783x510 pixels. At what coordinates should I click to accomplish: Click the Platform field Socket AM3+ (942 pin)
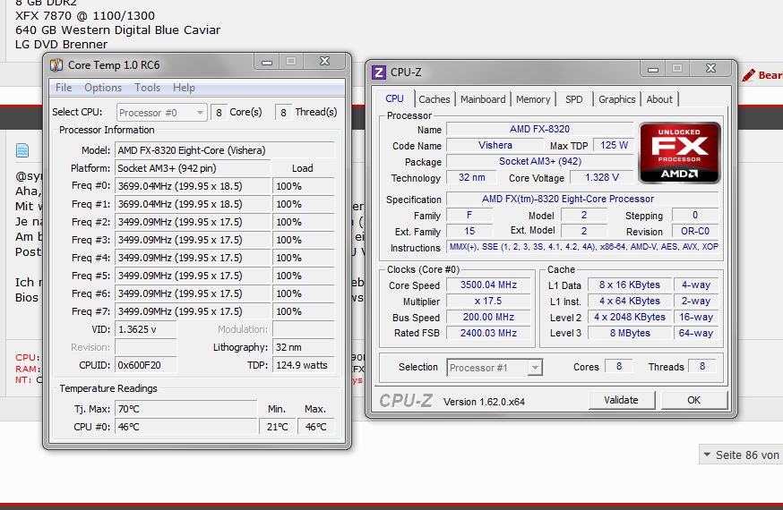pyautogui.click(x=193, y=168)
